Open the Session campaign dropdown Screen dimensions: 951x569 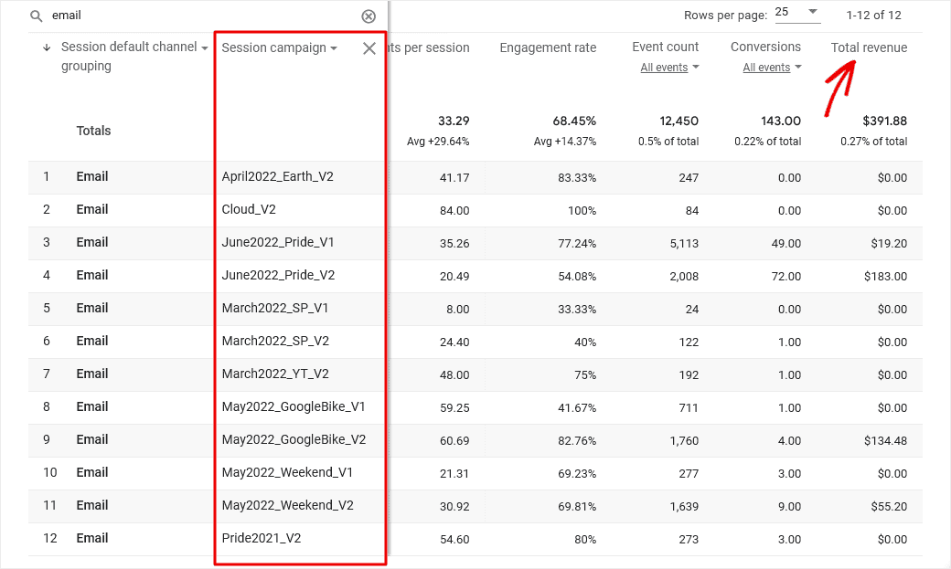280,47
